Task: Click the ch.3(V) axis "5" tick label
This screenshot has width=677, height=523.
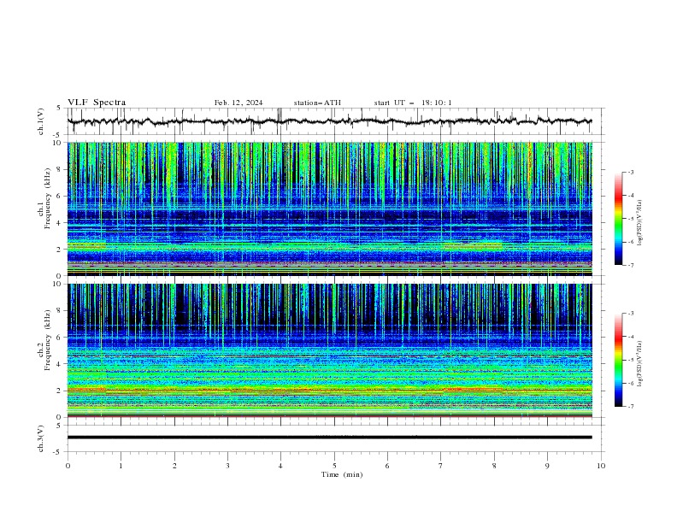Action: tap(59, 425)
